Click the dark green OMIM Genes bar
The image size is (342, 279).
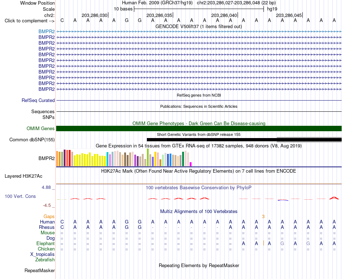(199, 129)
